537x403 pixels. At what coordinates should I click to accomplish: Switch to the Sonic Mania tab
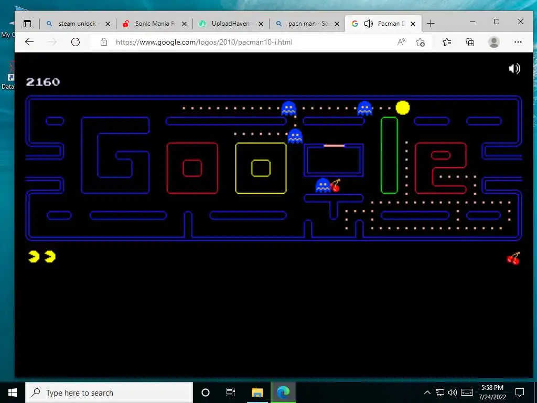tap(154, 24)
